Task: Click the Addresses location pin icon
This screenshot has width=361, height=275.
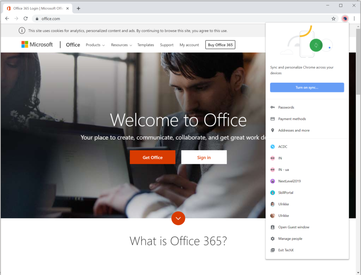Action: pyautogui.click(x=273, y=130)
